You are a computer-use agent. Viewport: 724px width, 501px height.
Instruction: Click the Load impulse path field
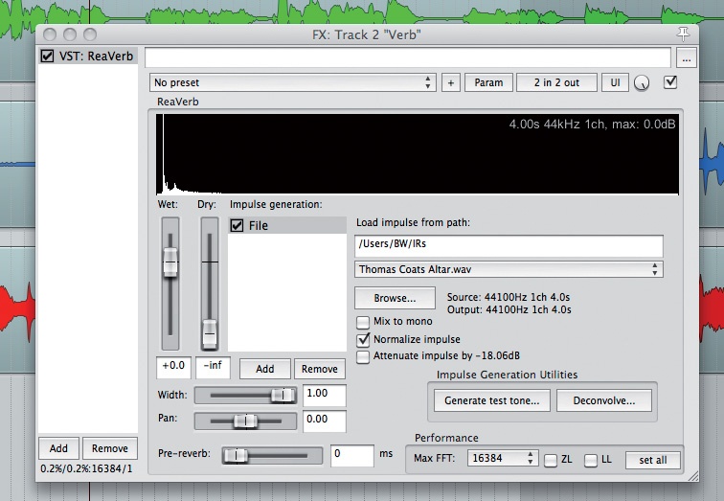pos(509,245)
